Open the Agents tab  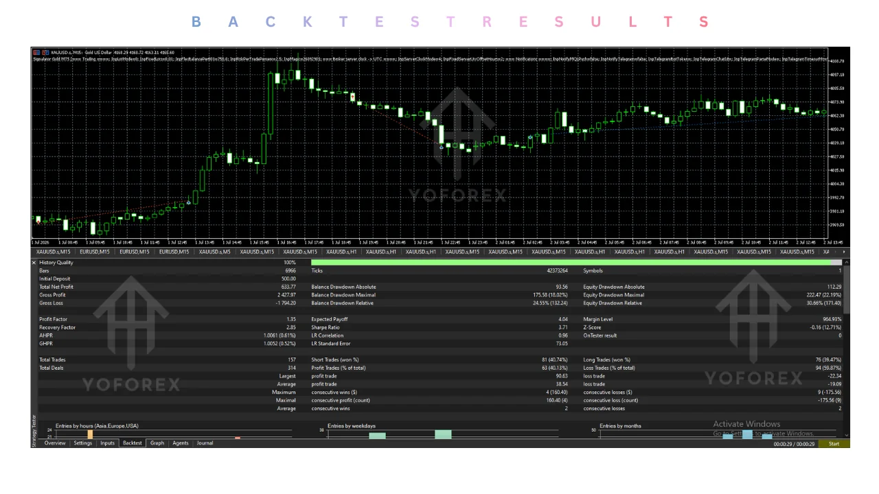tap(181, 443)
